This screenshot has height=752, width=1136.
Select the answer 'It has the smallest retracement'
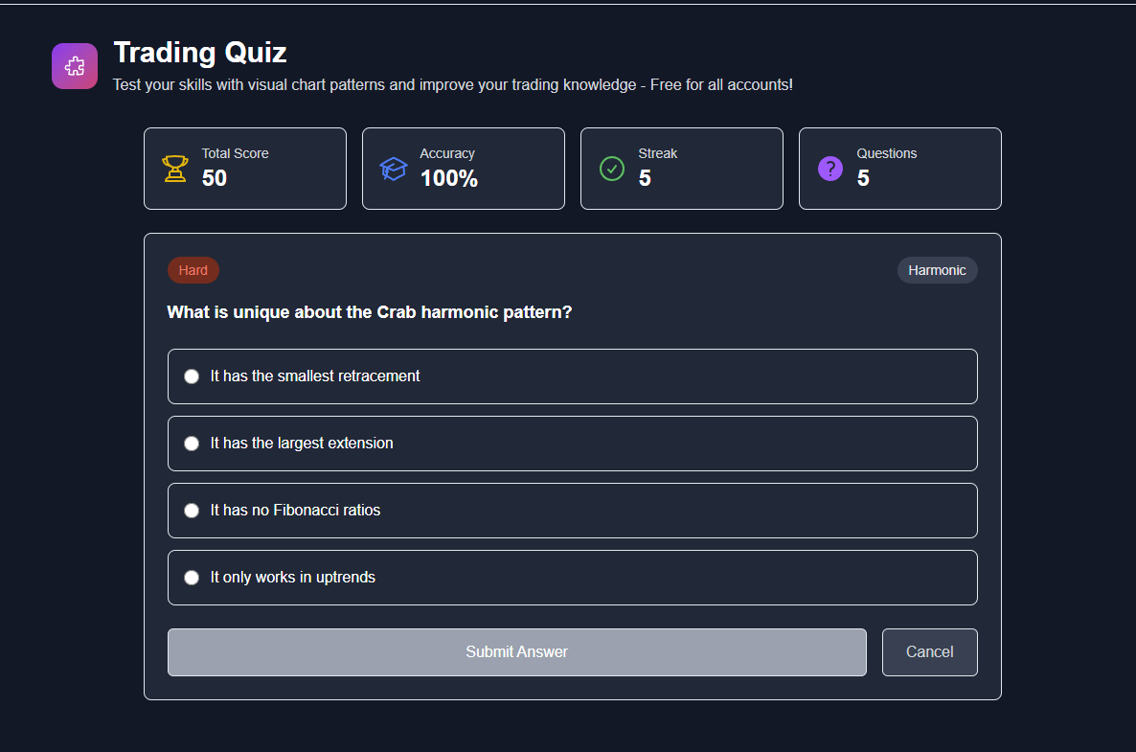coord(572,376)
